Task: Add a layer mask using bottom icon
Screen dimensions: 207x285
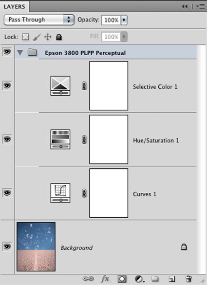Action: pos(122,279)
